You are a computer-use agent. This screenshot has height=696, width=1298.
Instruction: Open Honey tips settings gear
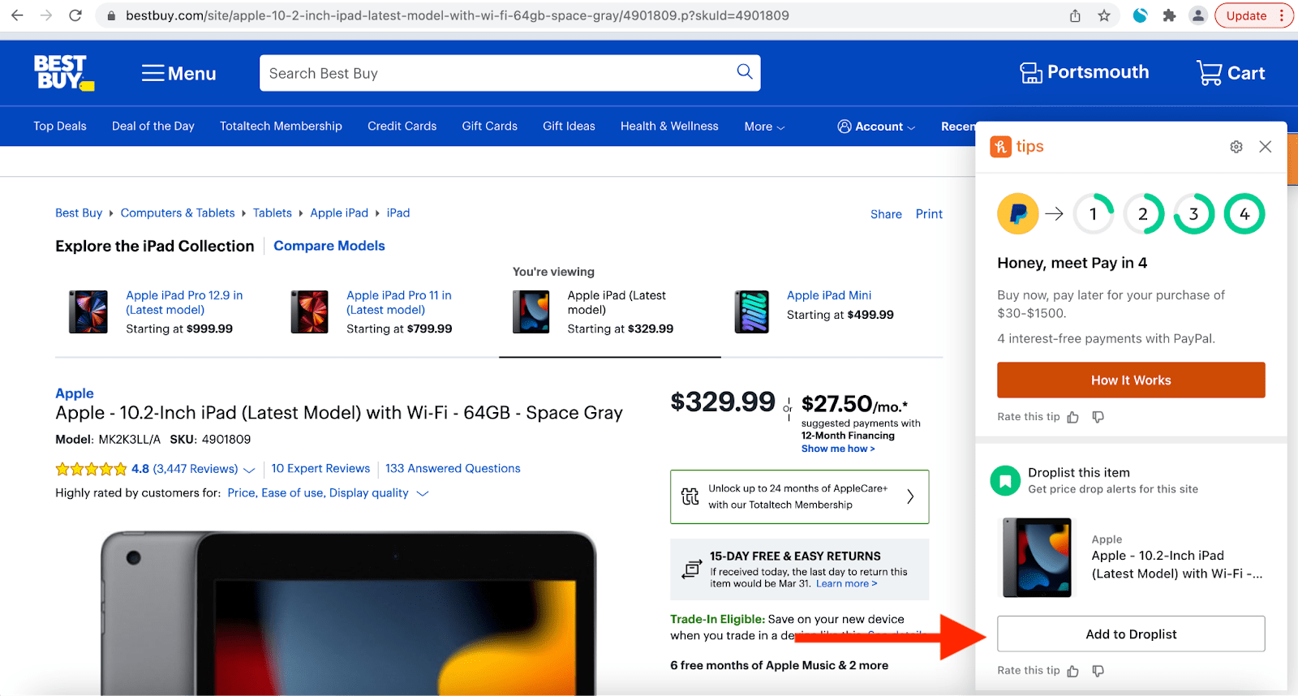[1236, 147]
